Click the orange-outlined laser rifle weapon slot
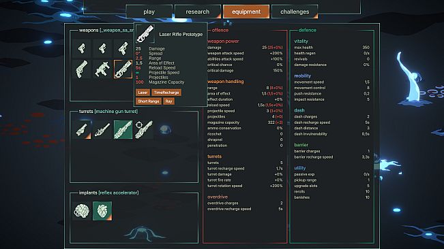This screenshot has height=249, width=444. coord(123,69)
